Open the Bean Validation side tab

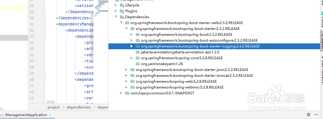tap(321, 69)
